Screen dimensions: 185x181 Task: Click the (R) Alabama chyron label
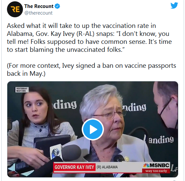[107, 167]
